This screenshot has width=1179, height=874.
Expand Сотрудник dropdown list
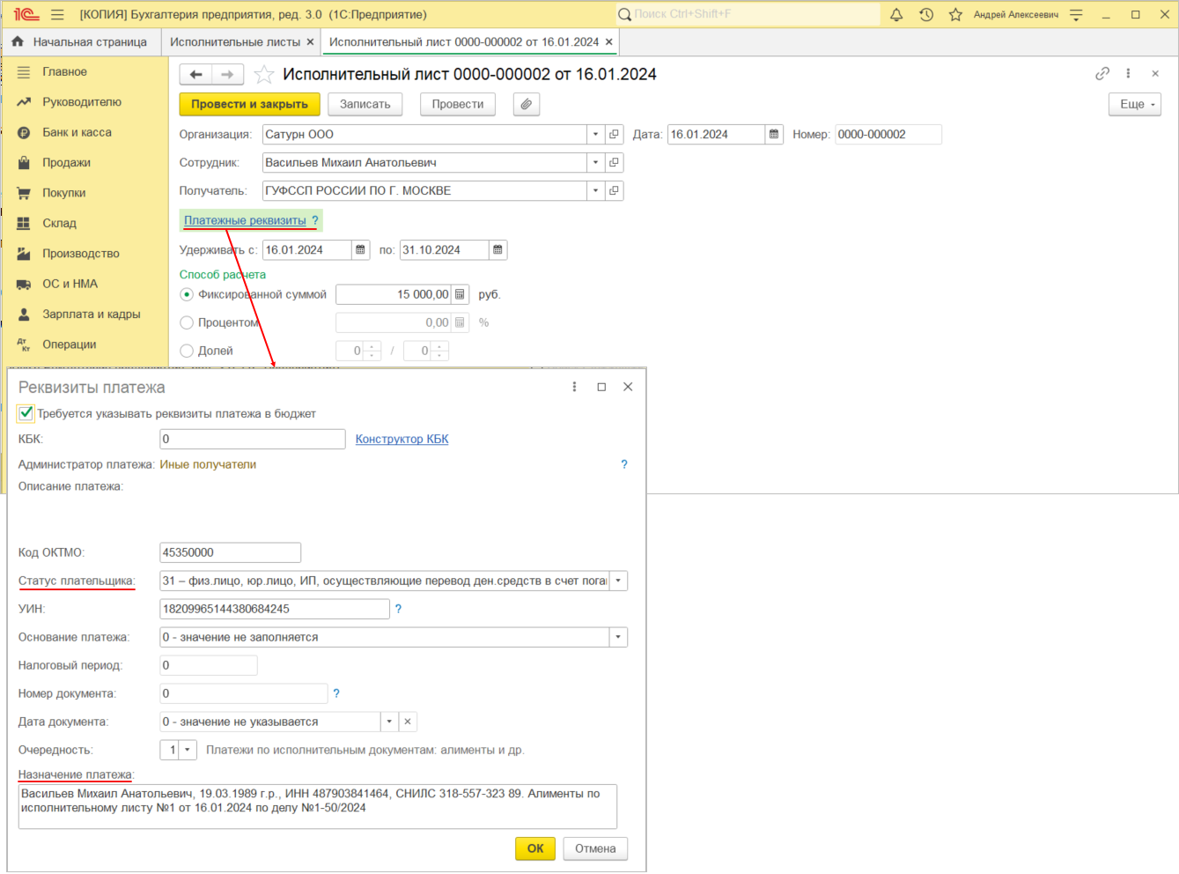click(x=596, y=163)
